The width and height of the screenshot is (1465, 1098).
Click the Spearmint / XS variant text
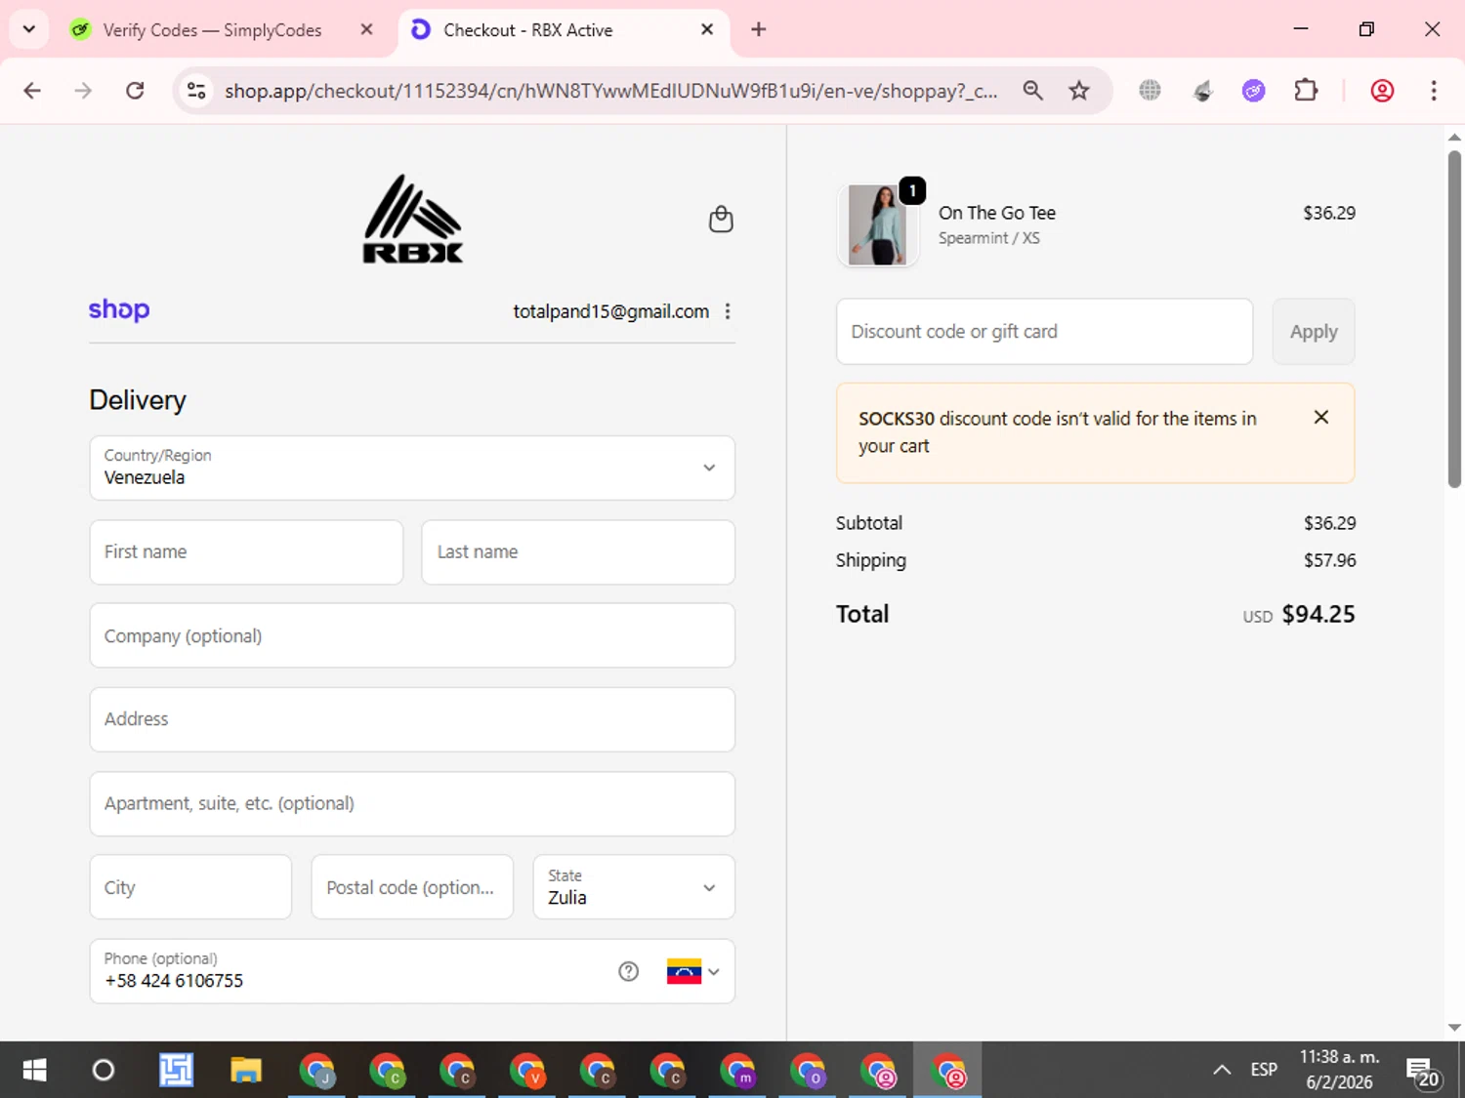[x=989, y=238]
